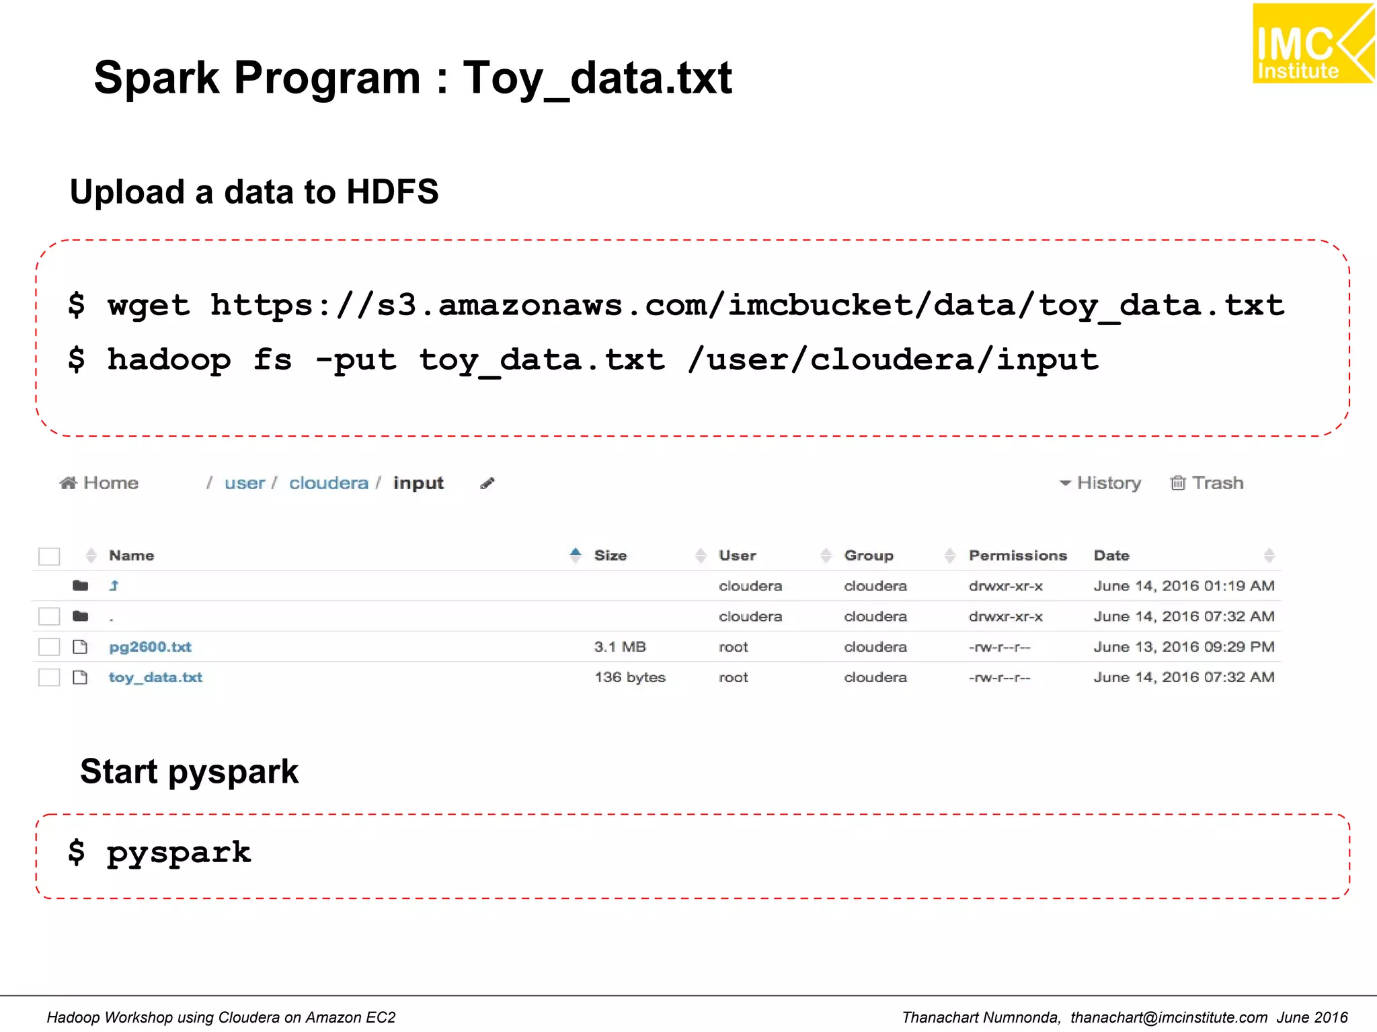Open the pg2600.txt file link
1377x1032 pixels.
[150, 647]
